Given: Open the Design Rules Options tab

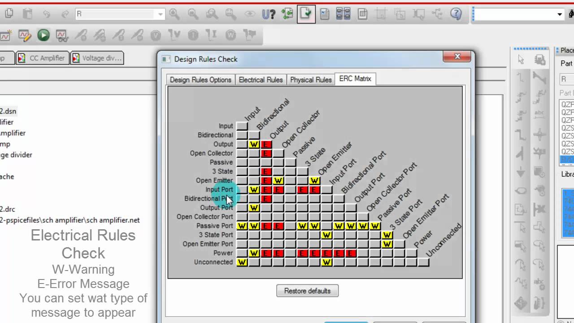Looking at the screenshot, I should tap(200, 80).
